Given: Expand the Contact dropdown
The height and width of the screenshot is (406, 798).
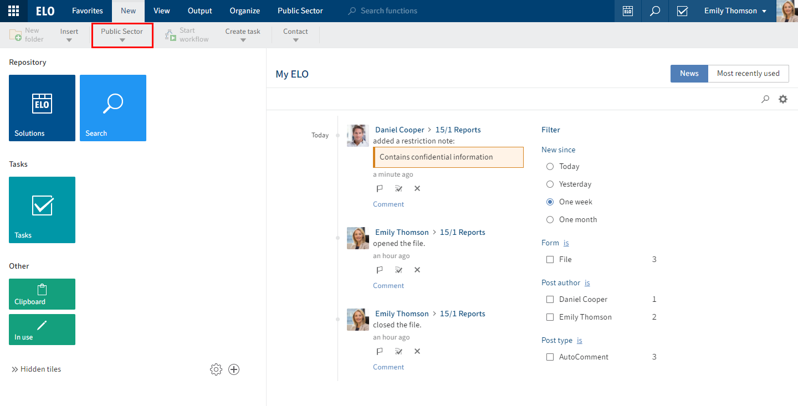Looking at the screenshot, I should [295, 35].
